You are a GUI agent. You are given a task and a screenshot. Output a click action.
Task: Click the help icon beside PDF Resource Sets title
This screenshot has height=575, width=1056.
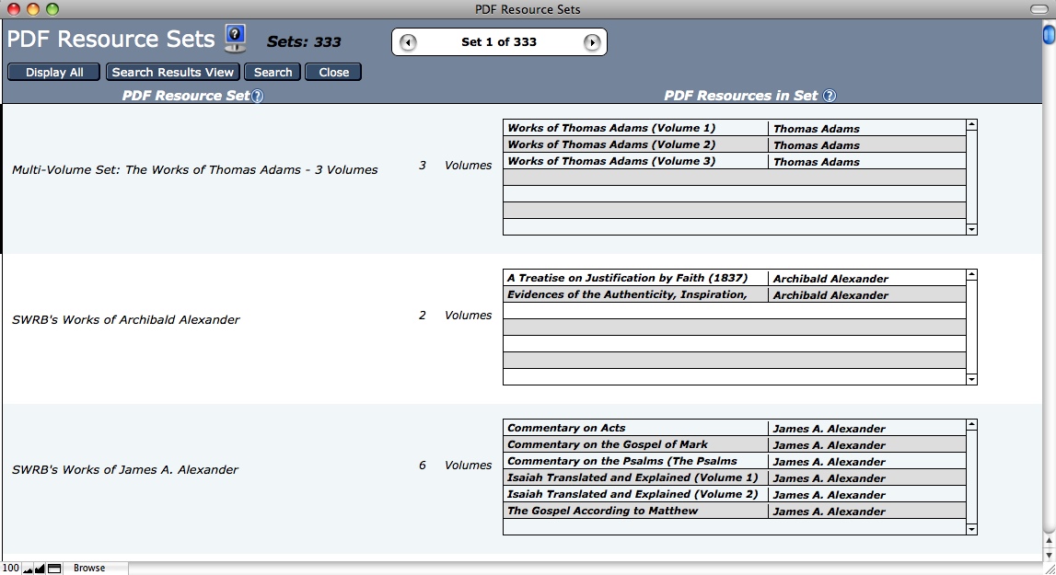pos(235,39)
